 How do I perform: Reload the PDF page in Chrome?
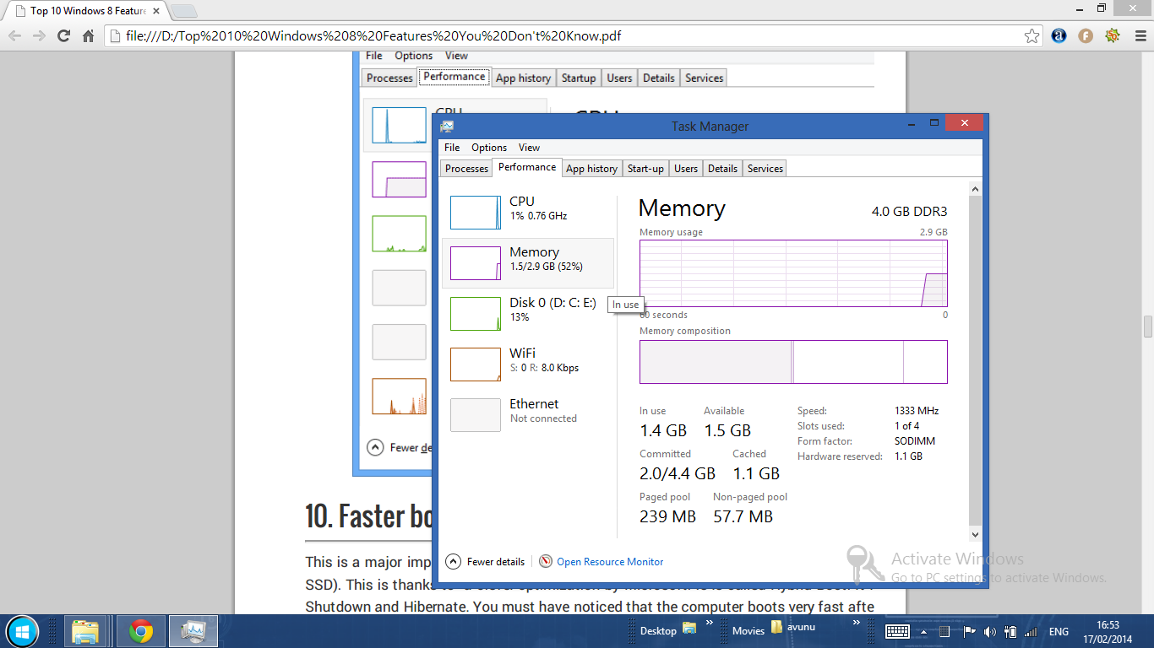(x=63, y=36)
